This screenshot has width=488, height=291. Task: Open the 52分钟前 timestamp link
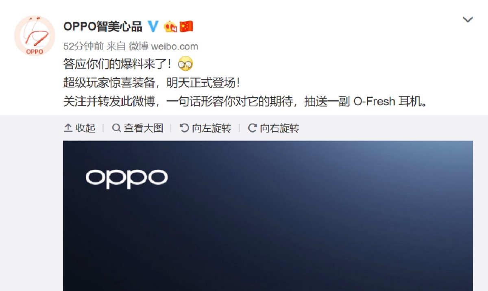click(83, 46)
